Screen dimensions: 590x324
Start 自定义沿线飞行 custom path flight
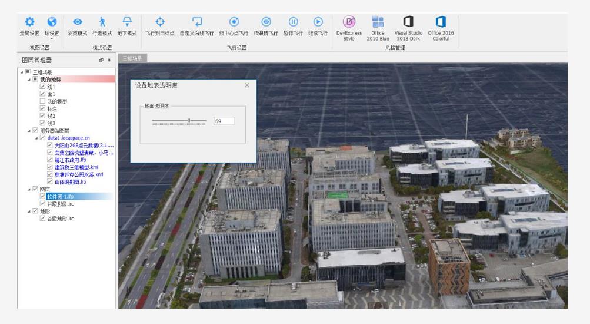[x=196, y=27]
